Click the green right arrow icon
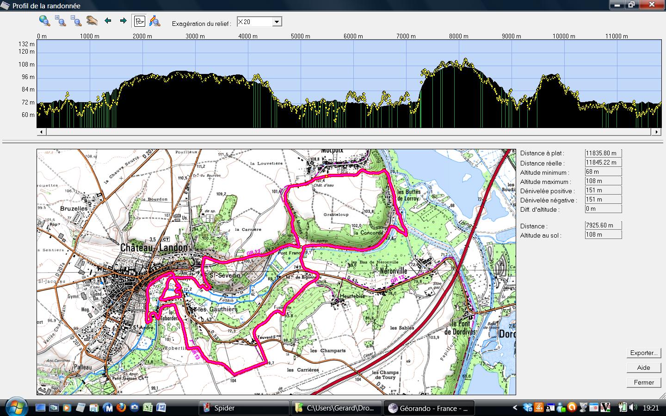The height and width of the screenshot is (416, 666). tap(123, 21)
